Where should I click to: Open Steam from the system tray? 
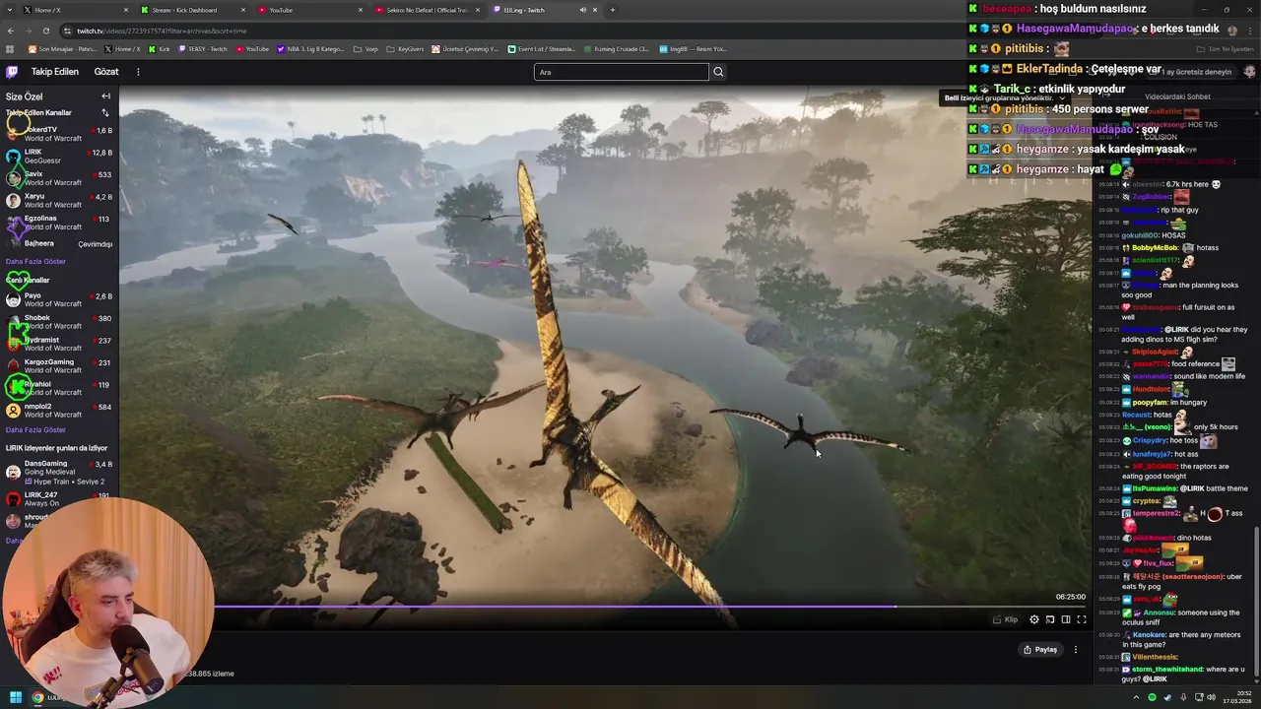[1166, 697]
